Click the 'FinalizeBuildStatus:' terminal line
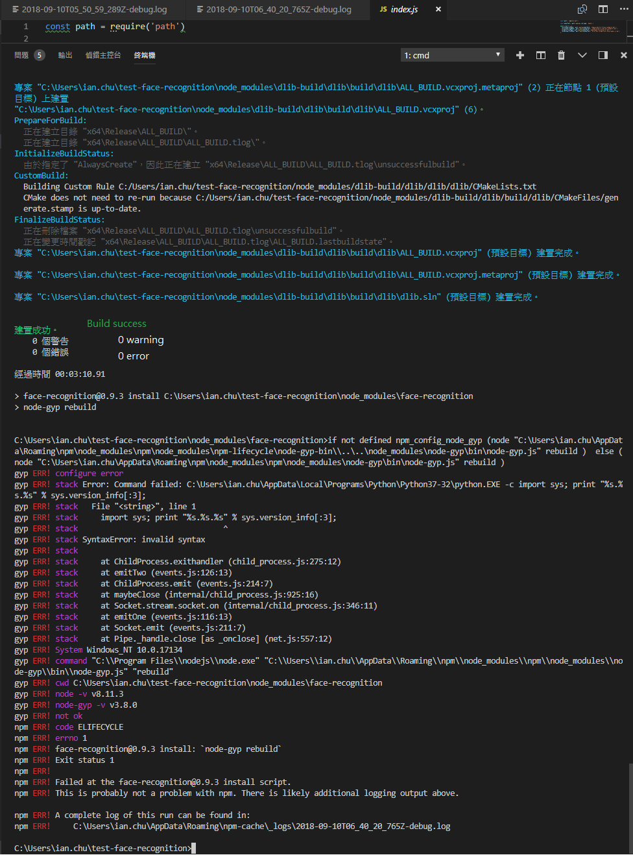633x855 pixels. pos(60,219)
